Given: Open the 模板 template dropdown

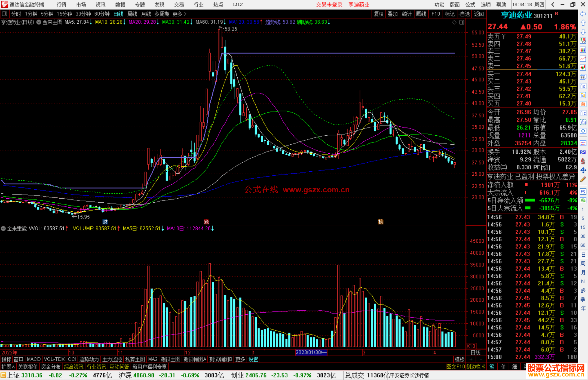Looking at the screenshot, I should [x=460, y=360].
